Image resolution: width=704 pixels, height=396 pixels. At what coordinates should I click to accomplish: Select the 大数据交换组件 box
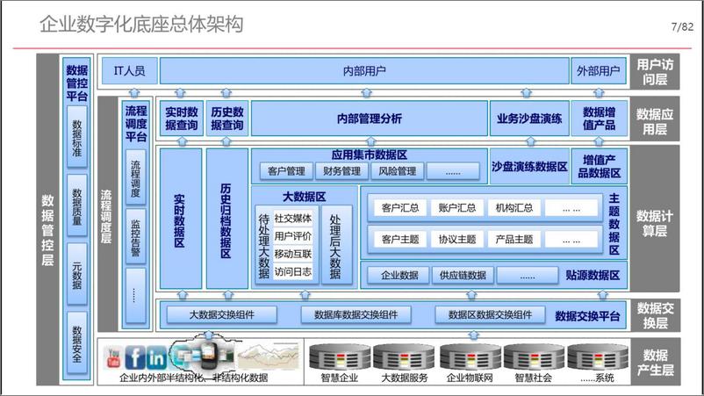click(x=221, y=314)
